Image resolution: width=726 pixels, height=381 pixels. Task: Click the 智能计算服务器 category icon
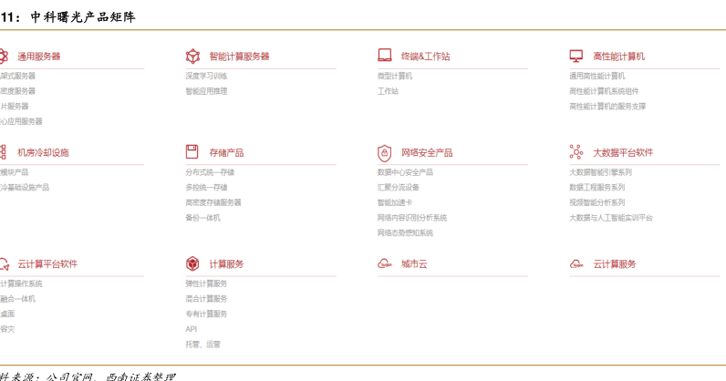click(192, 56)
